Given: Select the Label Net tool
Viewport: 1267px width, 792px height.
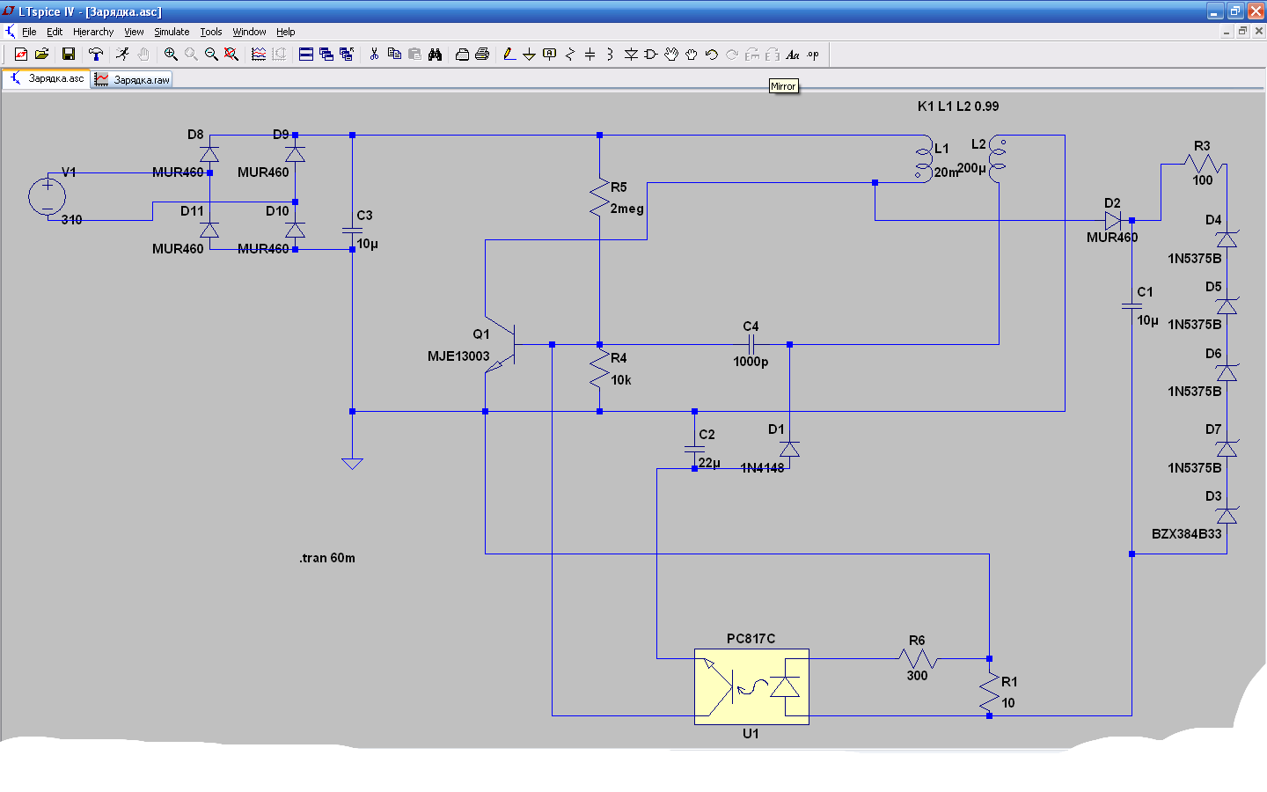Looking at the screenshot, I should [x=549, y=55].
